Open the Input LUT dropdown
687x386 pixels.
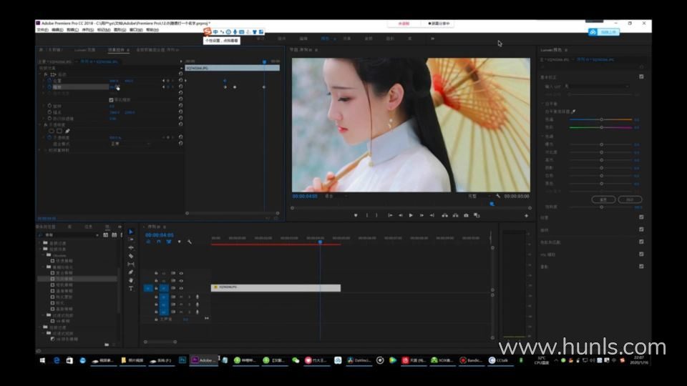[x=598, y=86]
